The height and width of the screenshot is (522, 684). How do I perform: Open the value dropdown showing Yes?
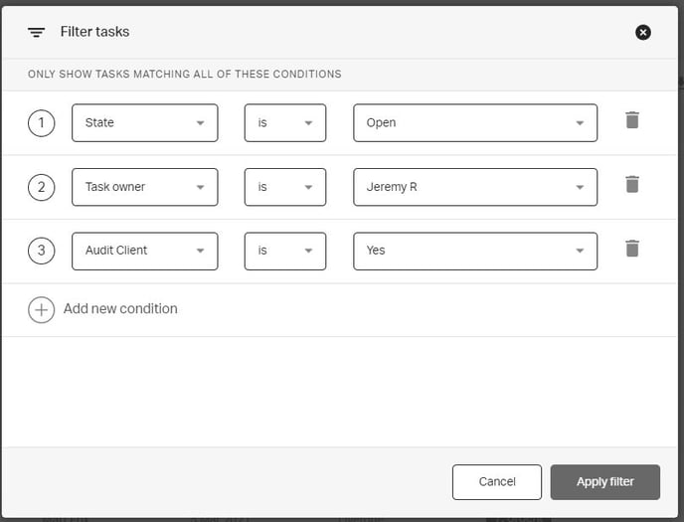tap(475, 251)
